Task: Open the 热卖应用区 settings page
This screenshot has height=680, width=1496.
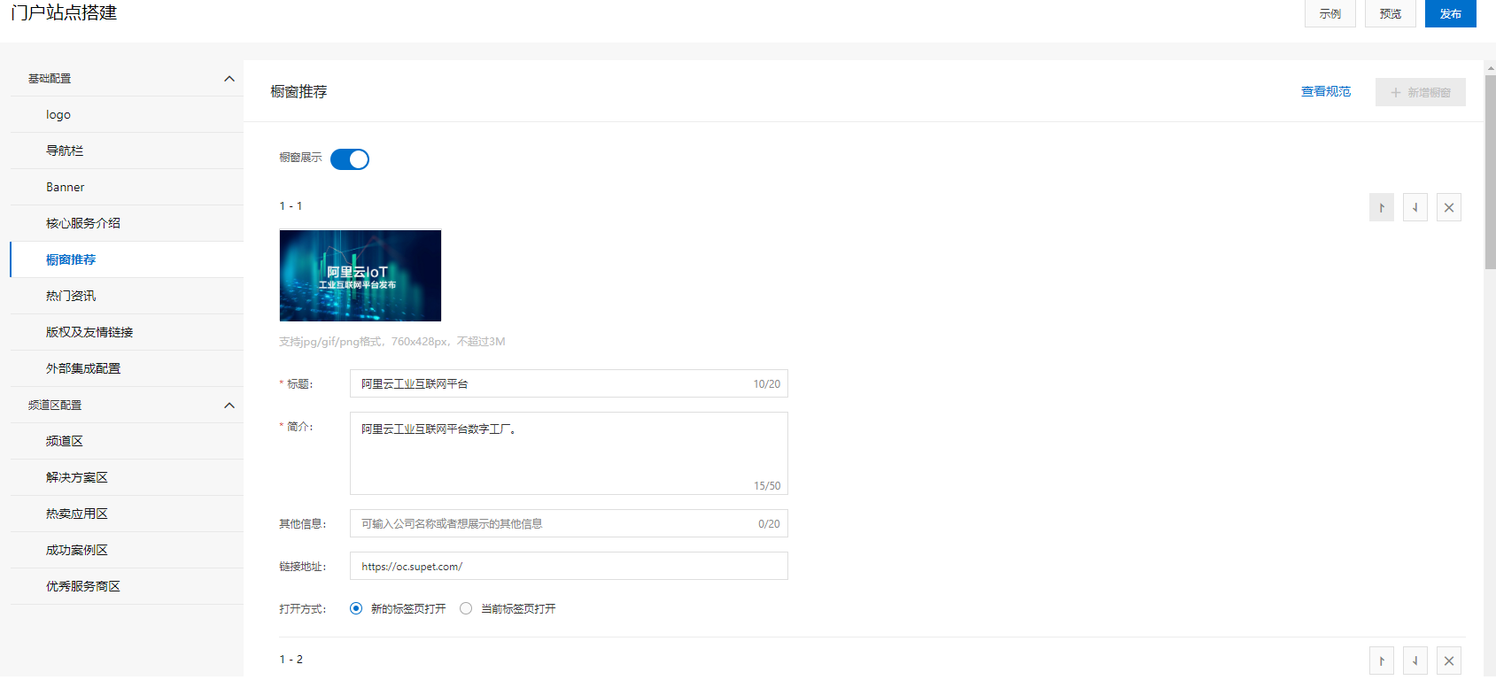Action: (127, 514)
